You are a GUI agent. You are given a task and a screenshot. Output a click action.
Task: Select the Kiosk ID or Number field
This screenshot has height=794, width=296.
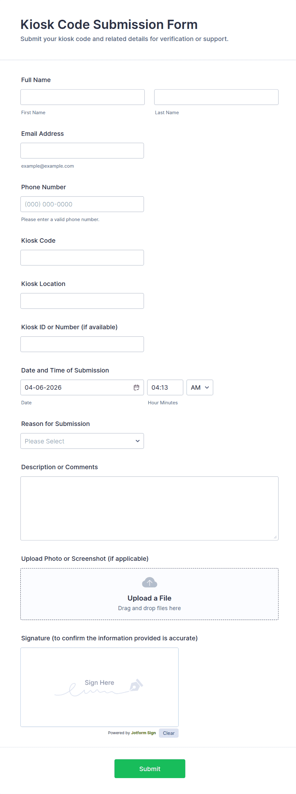(x=82, y=344)
